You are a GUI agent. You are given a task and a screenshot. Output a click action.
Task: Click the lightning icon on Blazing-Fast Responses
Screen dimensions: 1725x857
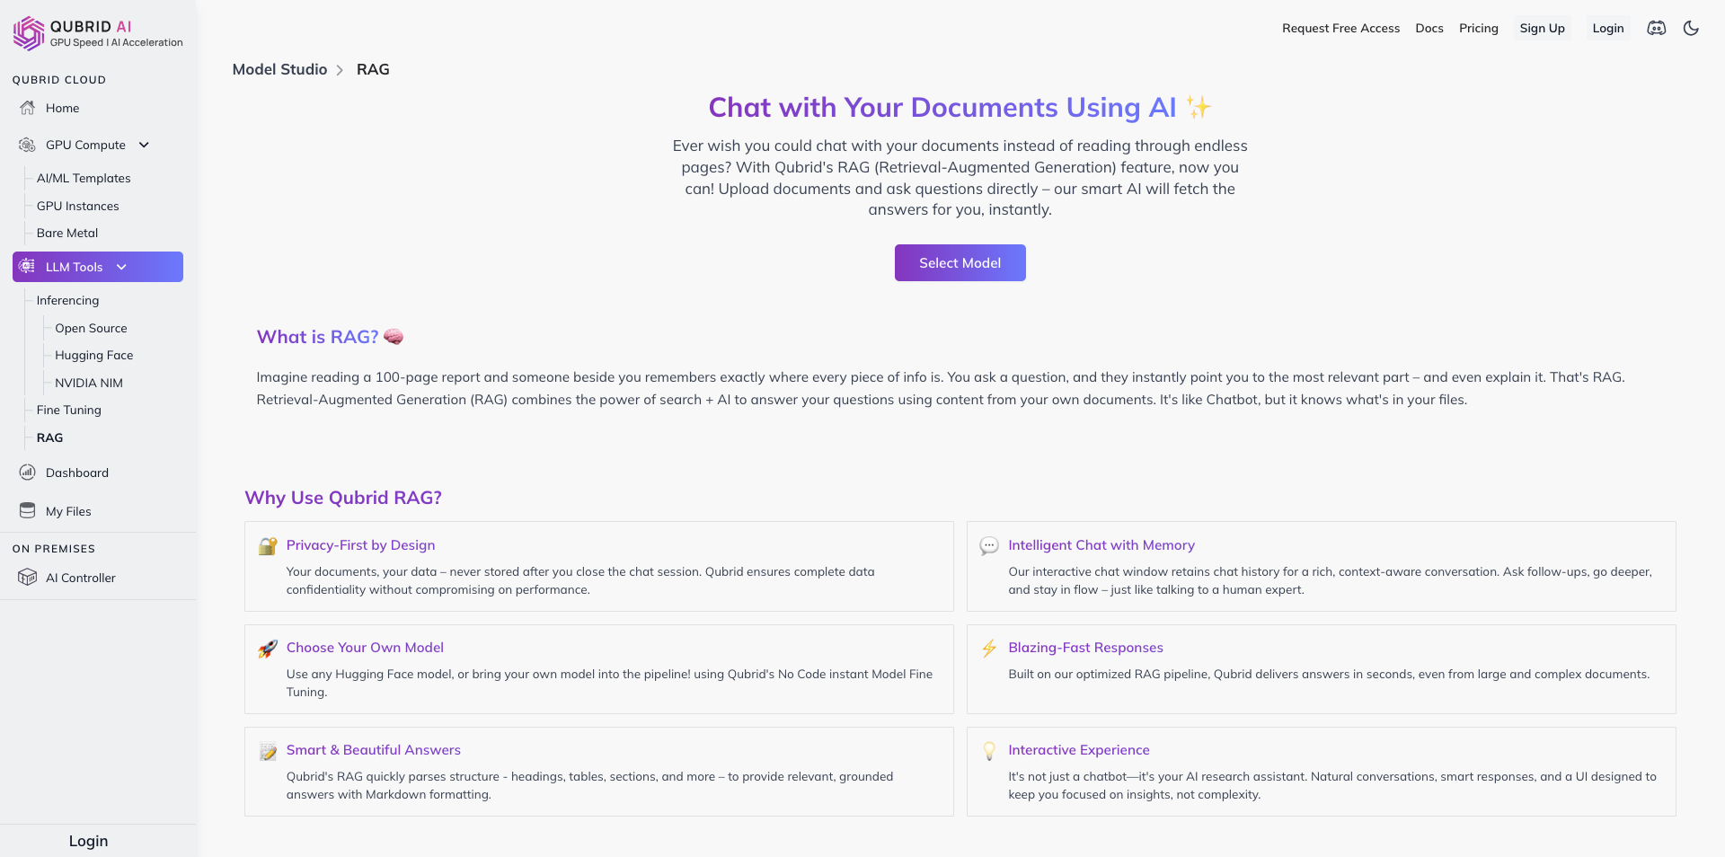989,649
